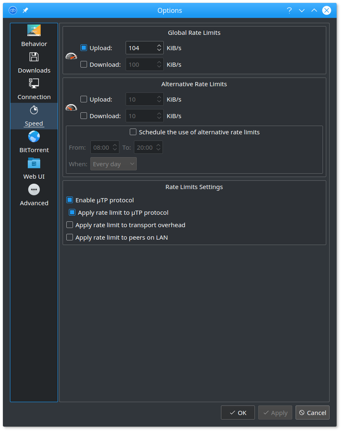The width and height of the screenshot is (342, 432).
Task: Decrease the global Upload limit value
Action: [159, 51]
